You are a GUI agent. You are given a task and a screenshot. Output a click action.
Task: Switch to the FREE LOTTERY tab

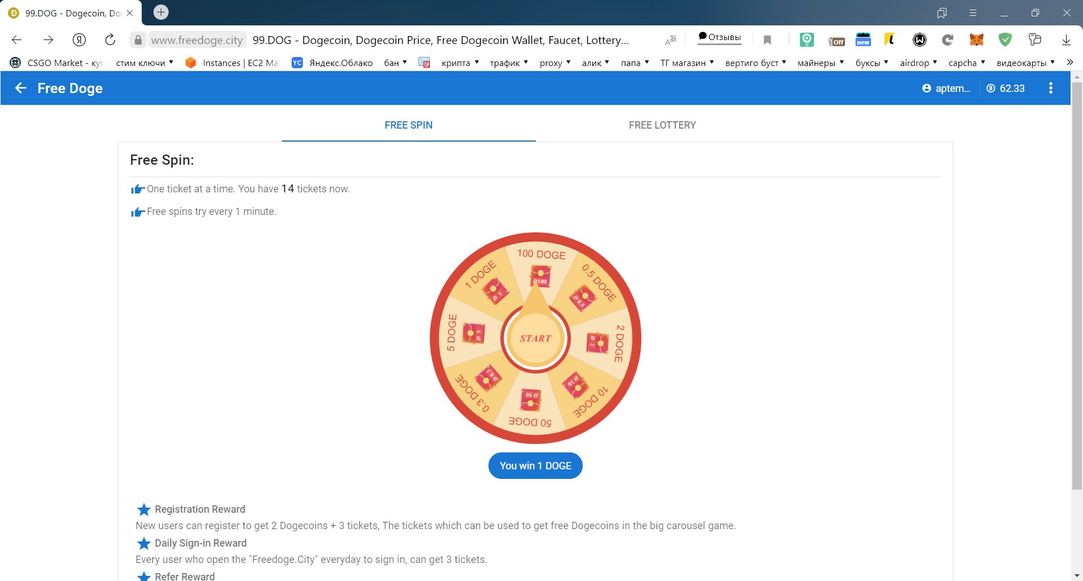click(x=662, y=125)
